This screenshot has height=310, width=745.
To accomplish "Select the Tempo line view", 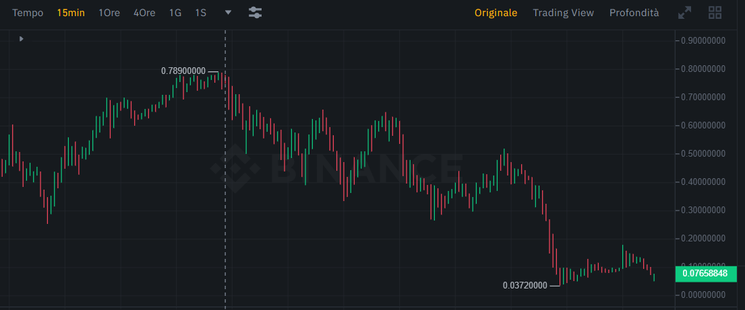I will pos(28,13).
